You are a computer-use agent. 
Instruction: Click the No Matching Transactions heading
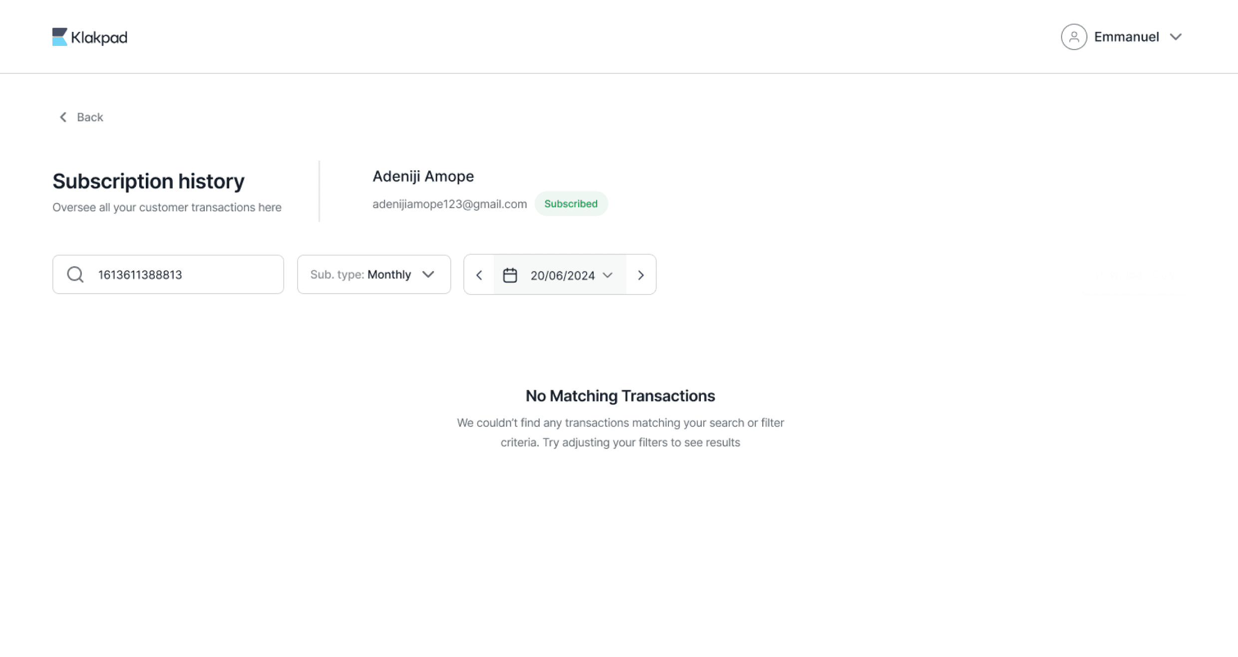[x=620, y=396]
